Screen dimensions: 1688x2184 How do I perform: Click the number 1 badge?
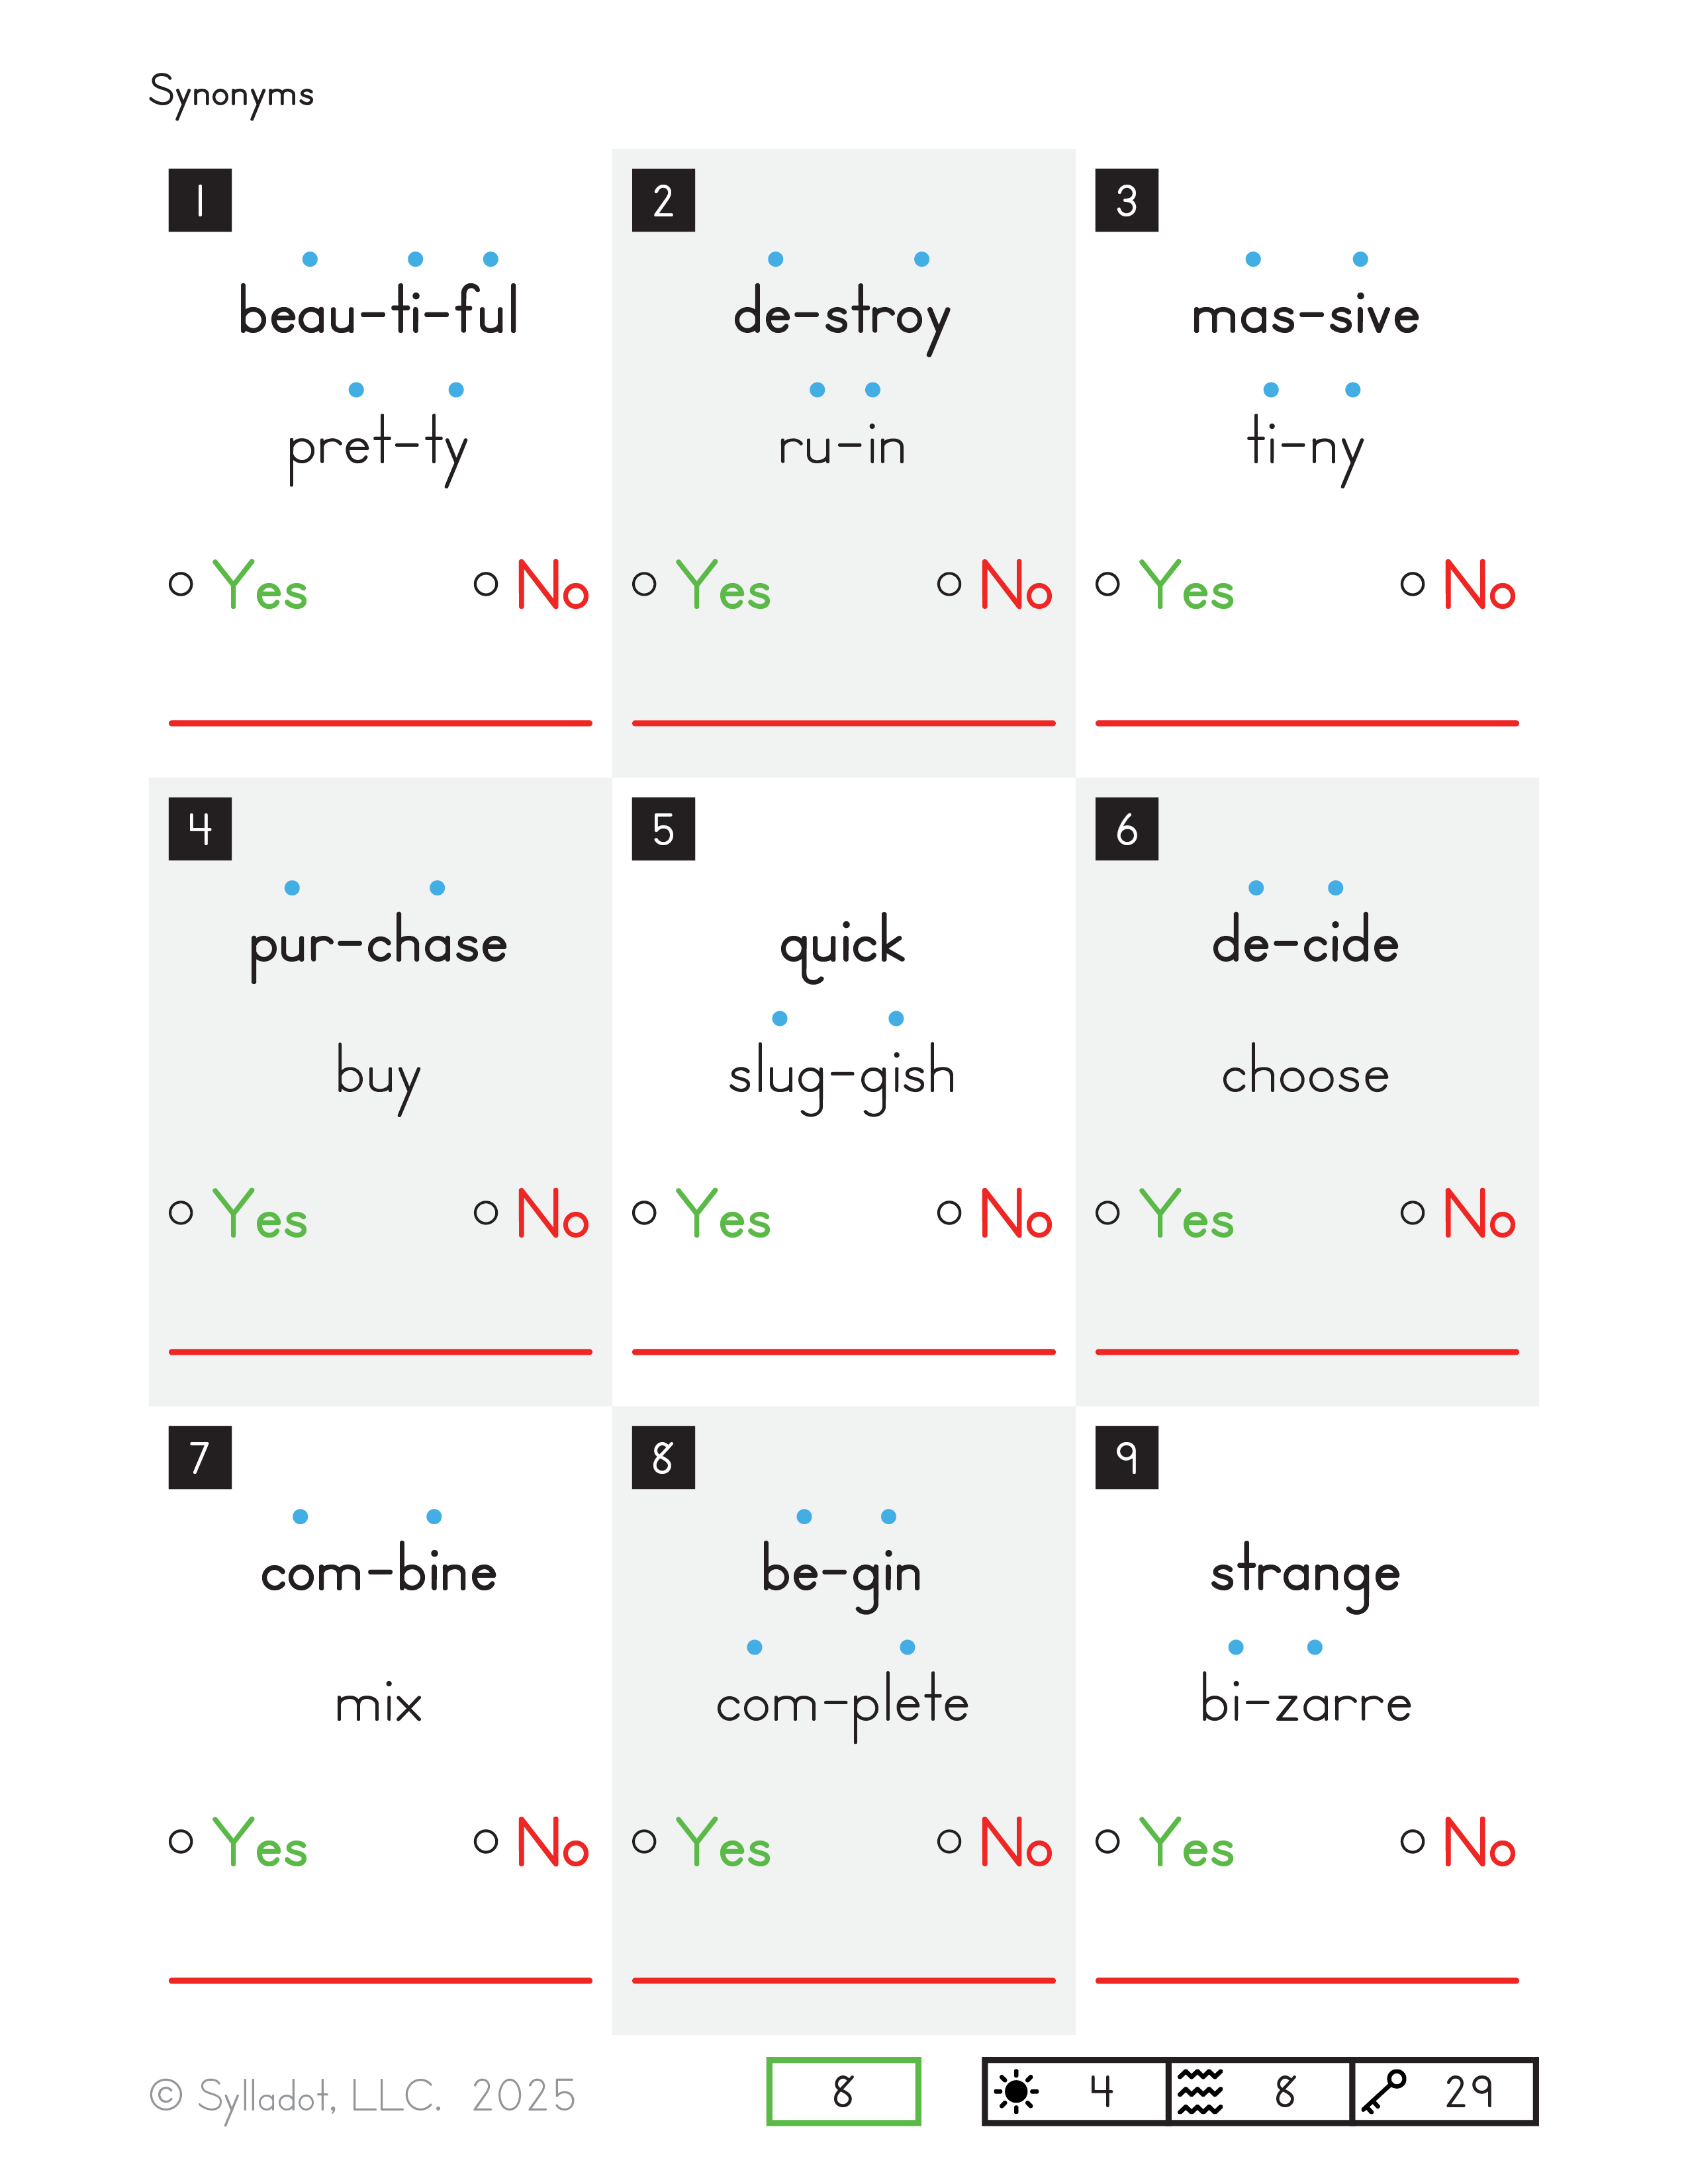pyautogui.click(x=200, y=200)
